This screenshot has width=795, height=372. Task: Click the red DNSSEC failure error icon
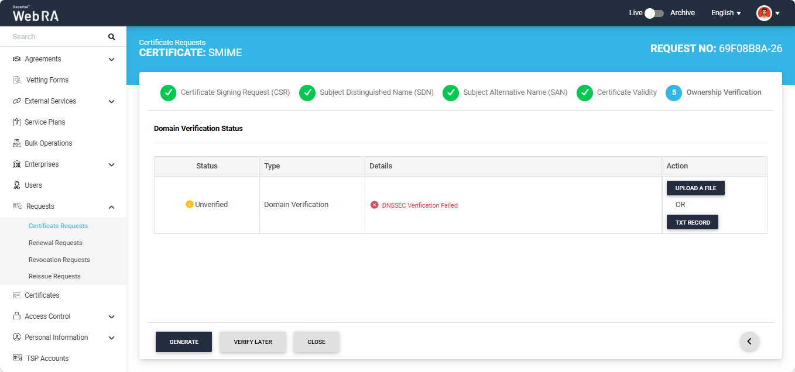(x=374, y=205)
